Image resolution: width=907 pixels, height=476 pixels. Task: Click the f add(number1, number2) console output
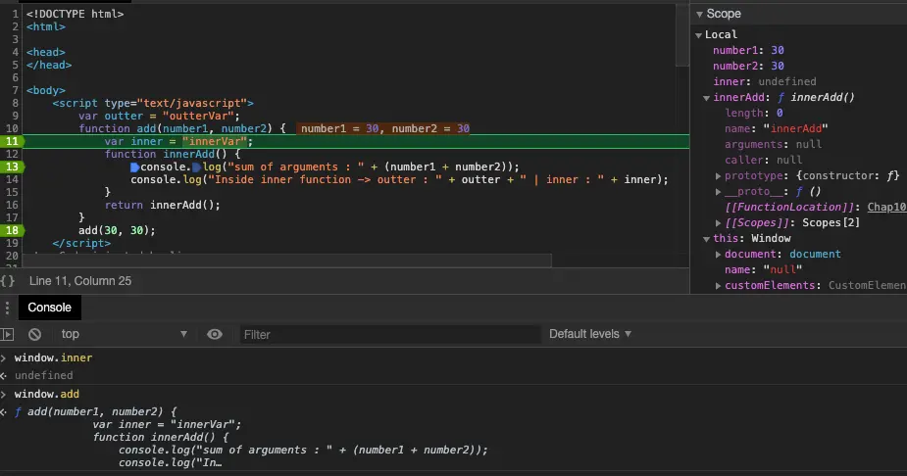coord(96,412)
